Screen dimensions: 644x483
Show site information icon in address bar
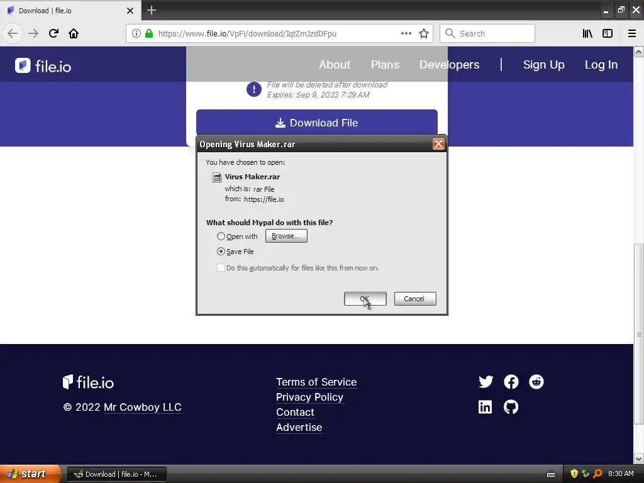(136, 33)
